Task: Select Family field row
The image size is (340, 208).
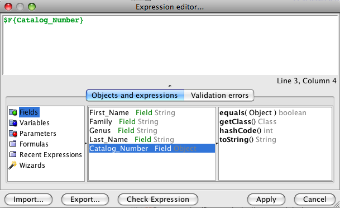Action: click(x=152, y=121)
